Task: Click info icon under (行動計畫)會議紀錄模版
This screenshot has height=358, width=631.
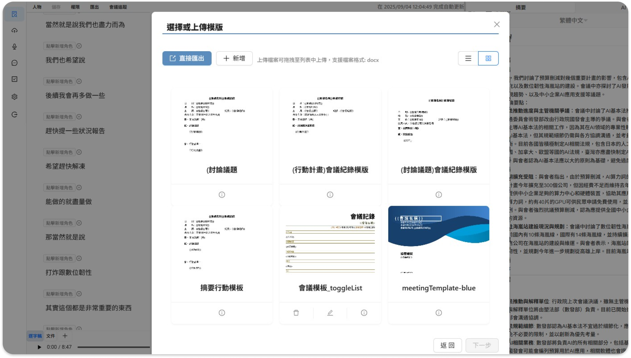Action: (x=330, y=195)
